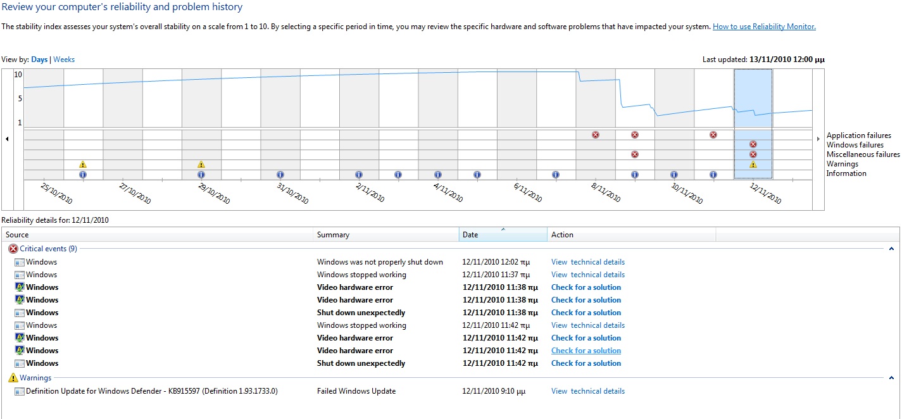This screenshot has width=902, height=419.
Task: Click application failure icon for 8/11/2010
Action: click(595, 135)
